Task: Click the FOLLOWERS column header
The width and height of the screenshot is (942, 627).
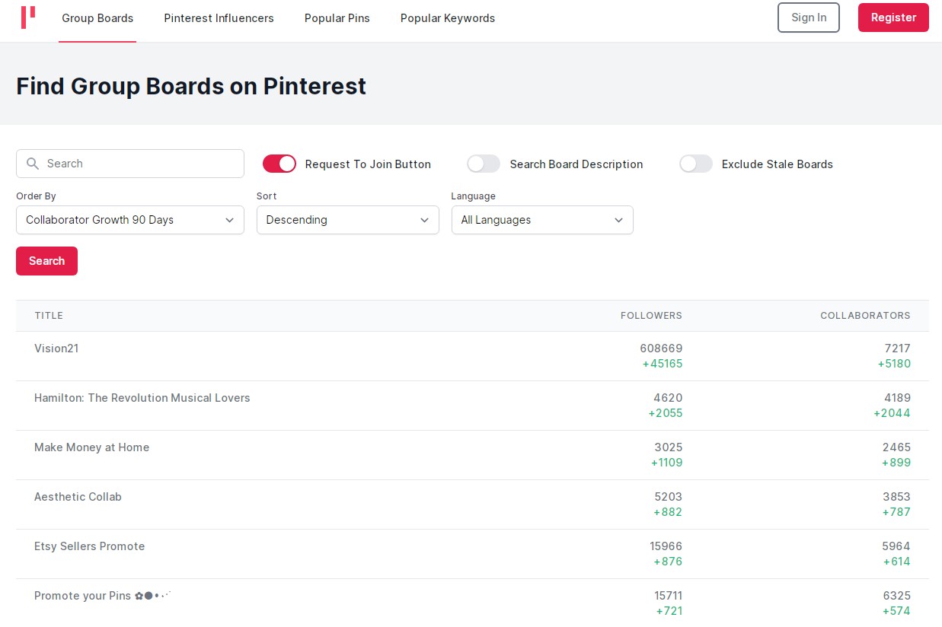Action: (651, 316)
